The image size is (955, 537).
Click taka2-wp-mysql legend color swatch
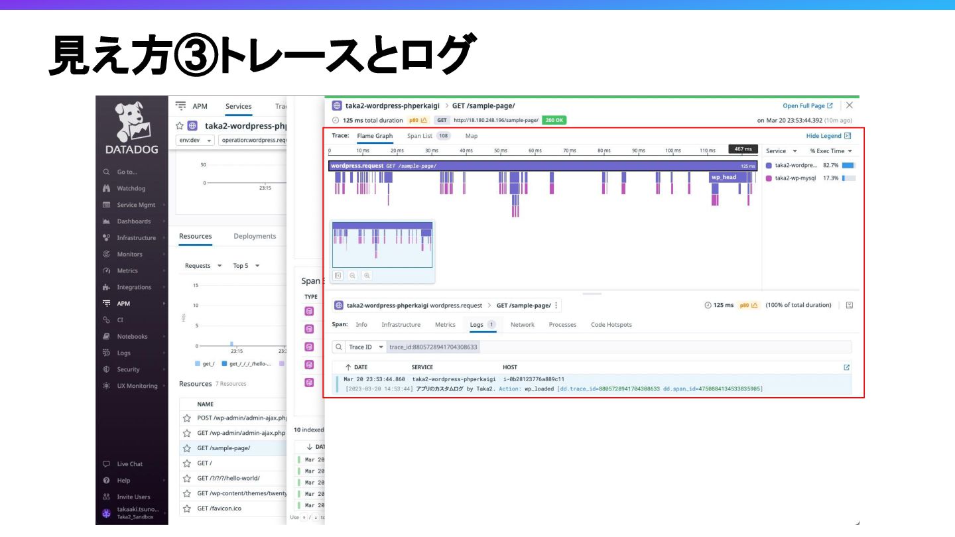click(769, 178)
